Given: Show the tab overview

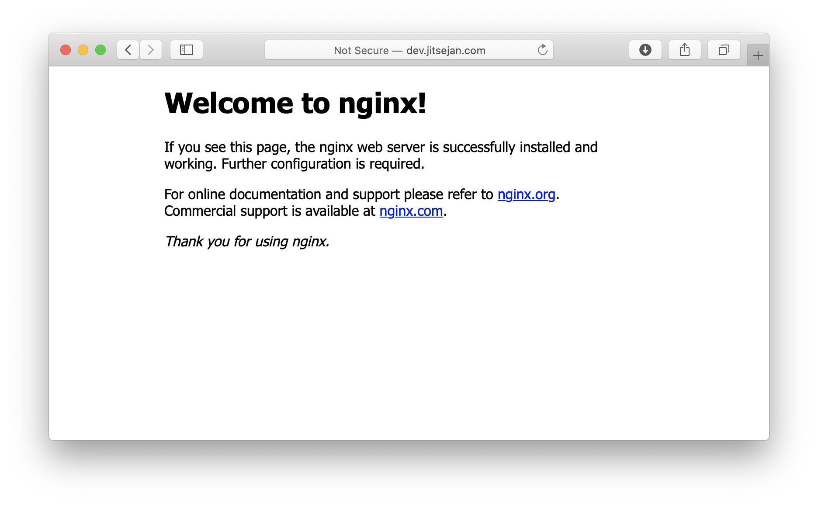Looking at the screenshot, I should 724,50.
